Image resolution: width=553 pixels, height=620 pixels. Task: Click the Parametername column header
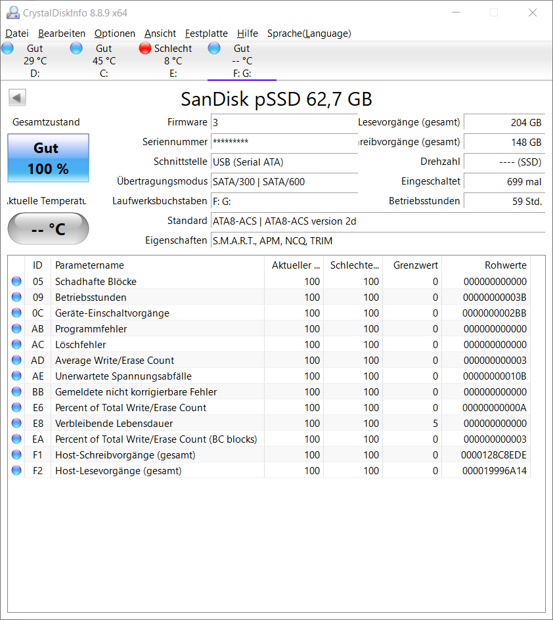click(x=158, y=265)
